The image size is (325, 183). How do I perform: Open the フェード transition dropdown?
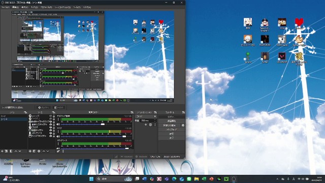(x=146, y=116)
